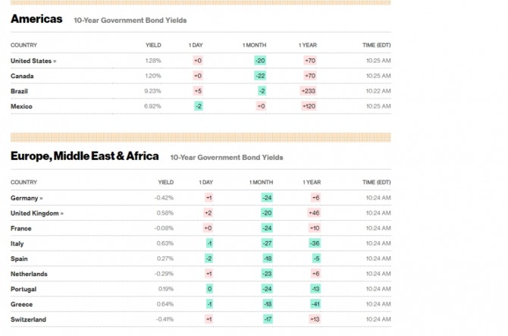Select Mexico's 6.92% yield value
Viewport: 508px width, 336px height.
152,106
